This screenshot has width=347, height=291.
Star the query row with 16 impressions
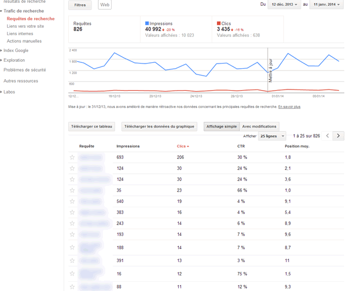[72, 274]
